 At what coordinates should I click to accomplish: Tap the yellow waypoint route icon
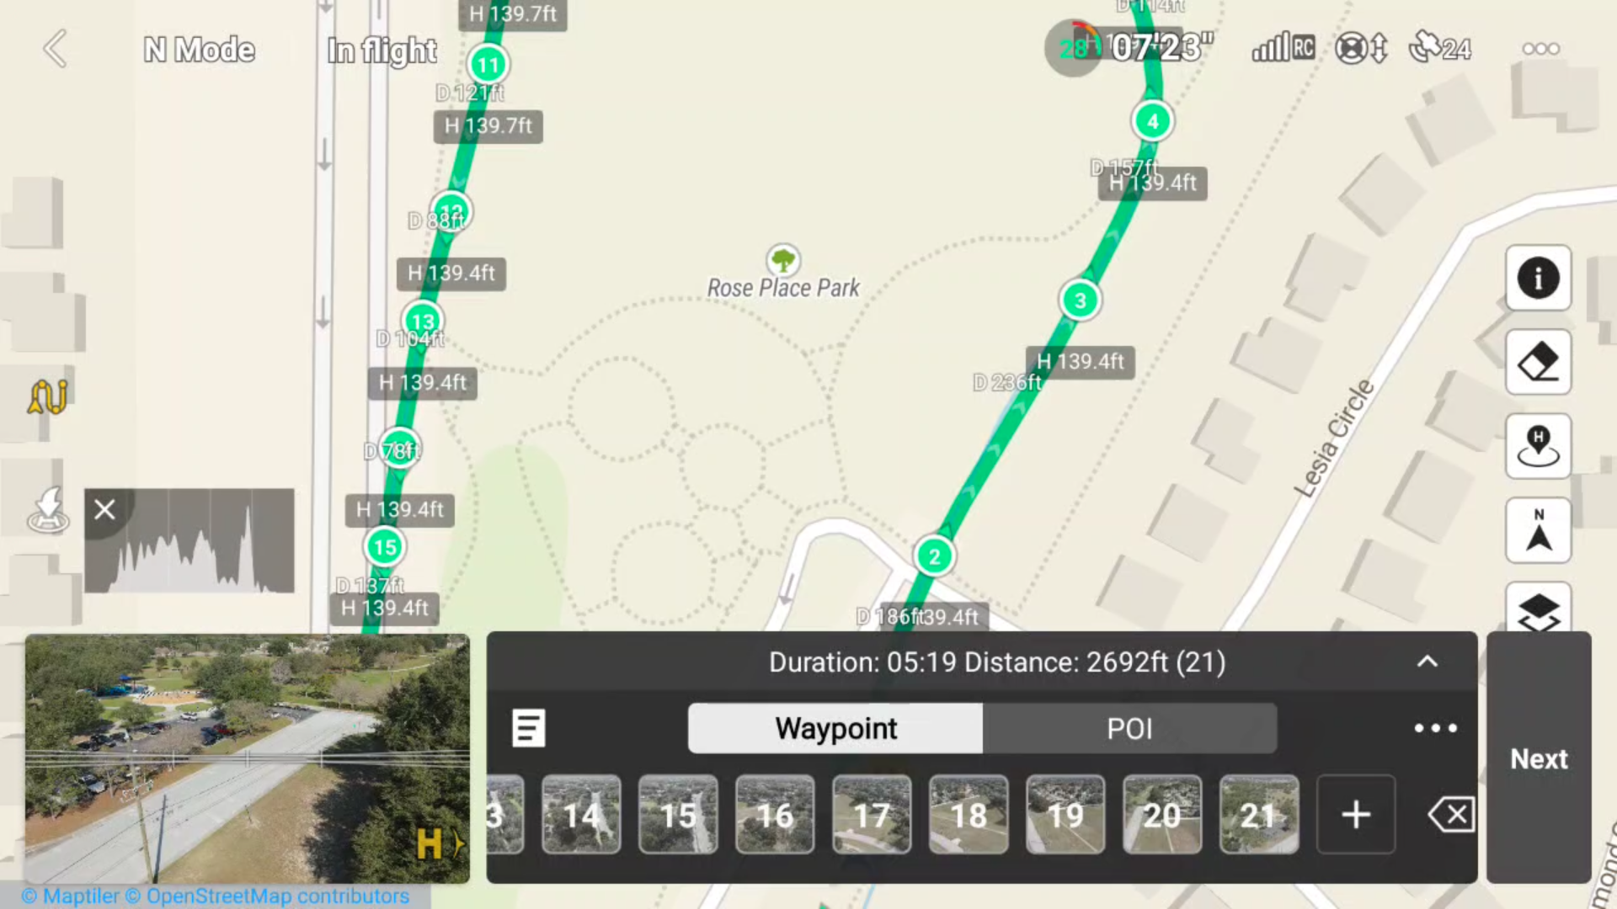point(48,396)
